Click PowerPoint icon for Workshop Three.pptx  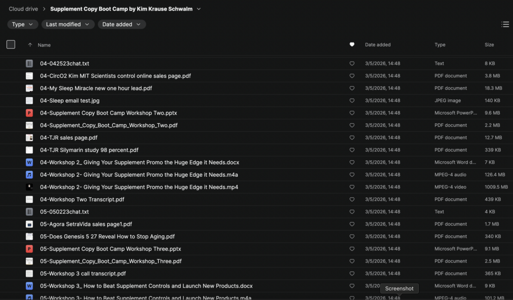[x=29, y=249]
